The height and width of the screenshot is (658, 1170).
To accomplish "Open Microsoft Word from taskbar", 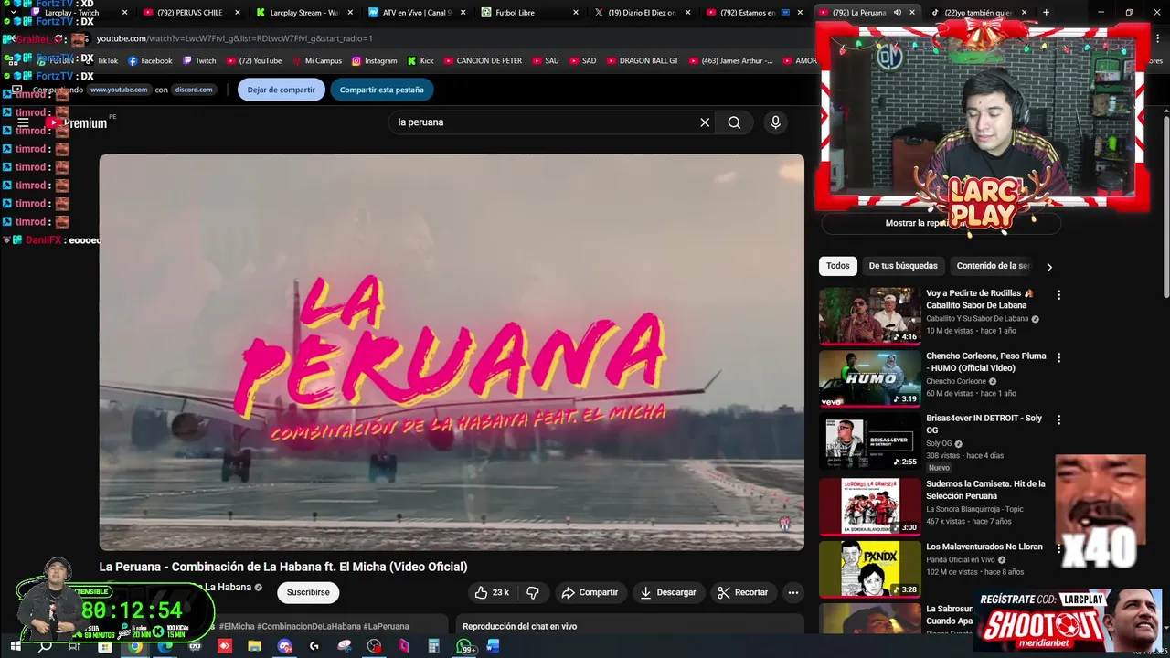I will pyautogui.click(x=493, y=647).
